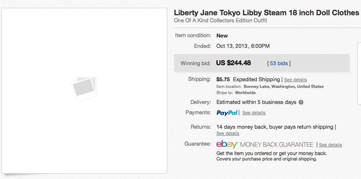Open See details next to PayPal payments

[254, 113]
